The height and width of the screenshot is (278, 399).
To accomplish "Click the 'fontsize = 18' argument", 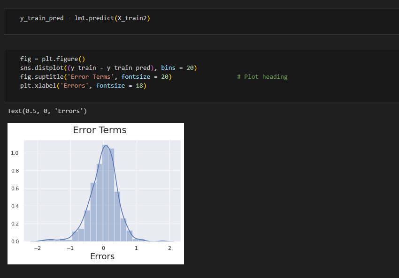I will [x=120, y=86].
